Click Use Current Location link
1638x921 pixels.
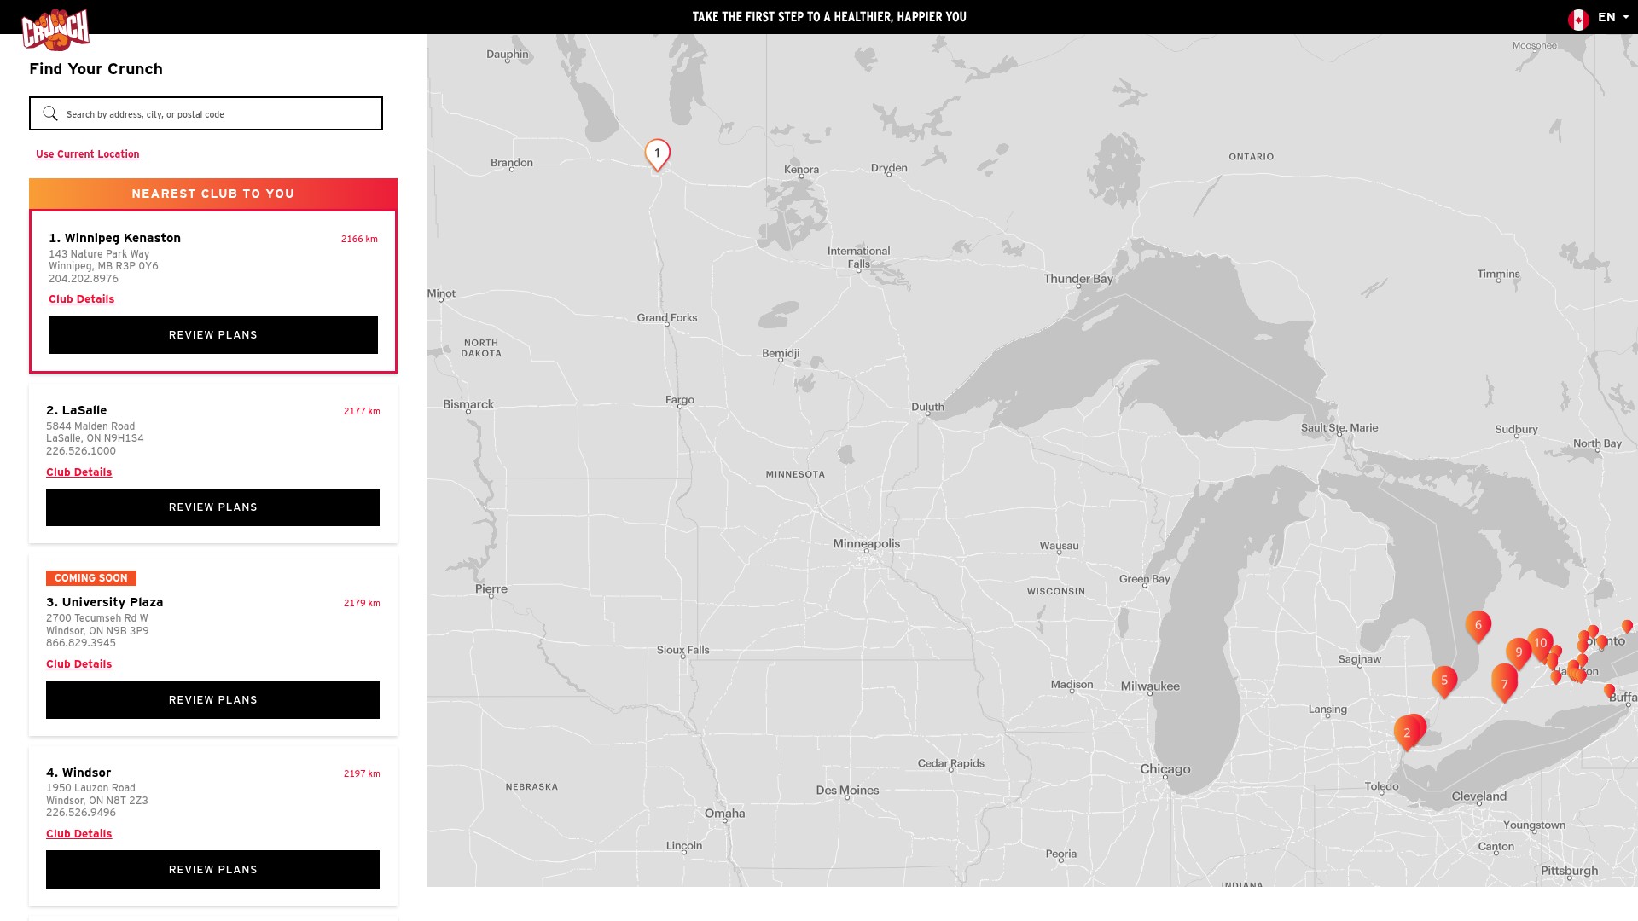tap(87, 154)
